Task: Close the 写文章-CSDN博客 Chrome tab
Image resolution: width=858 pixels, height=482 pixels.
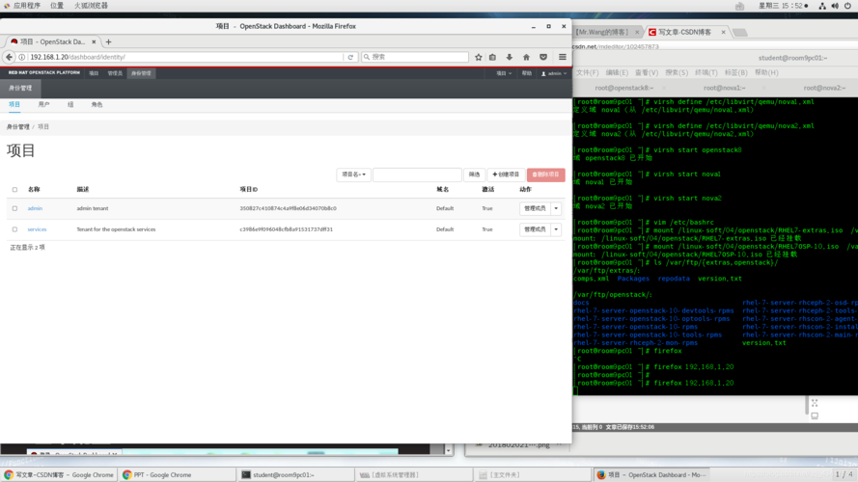Action: point(724,32)
